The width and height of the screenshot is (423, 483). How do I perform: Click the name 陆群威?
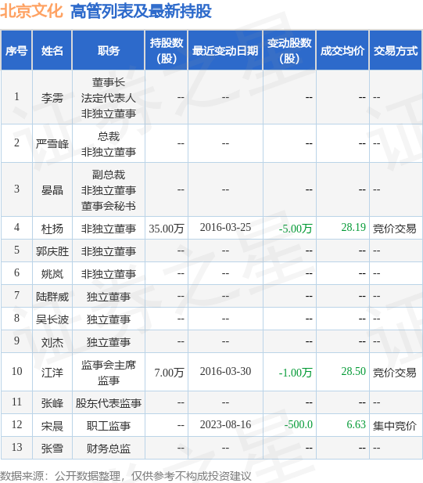point(52,297)
